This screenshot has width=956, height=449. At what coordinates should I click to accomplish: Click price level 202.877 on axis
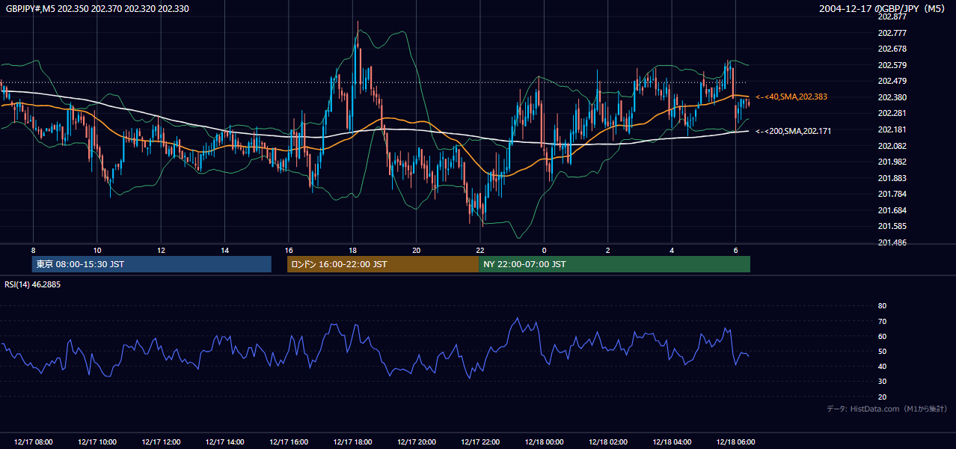pos(892,16)
